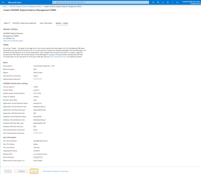
Task: Open the Directory and subscription filter icon
Action: click(x=158, y=2)
